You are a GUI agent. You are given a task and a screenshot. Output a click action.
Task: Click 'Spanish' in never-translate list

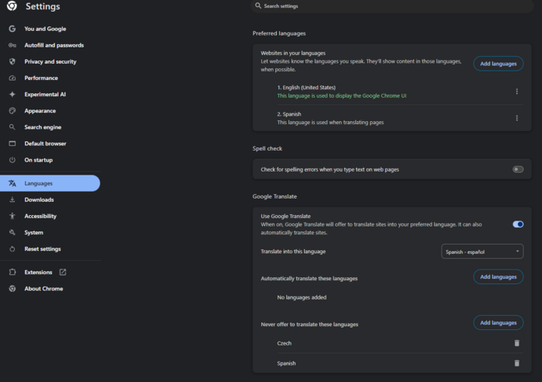pos(286,363)
